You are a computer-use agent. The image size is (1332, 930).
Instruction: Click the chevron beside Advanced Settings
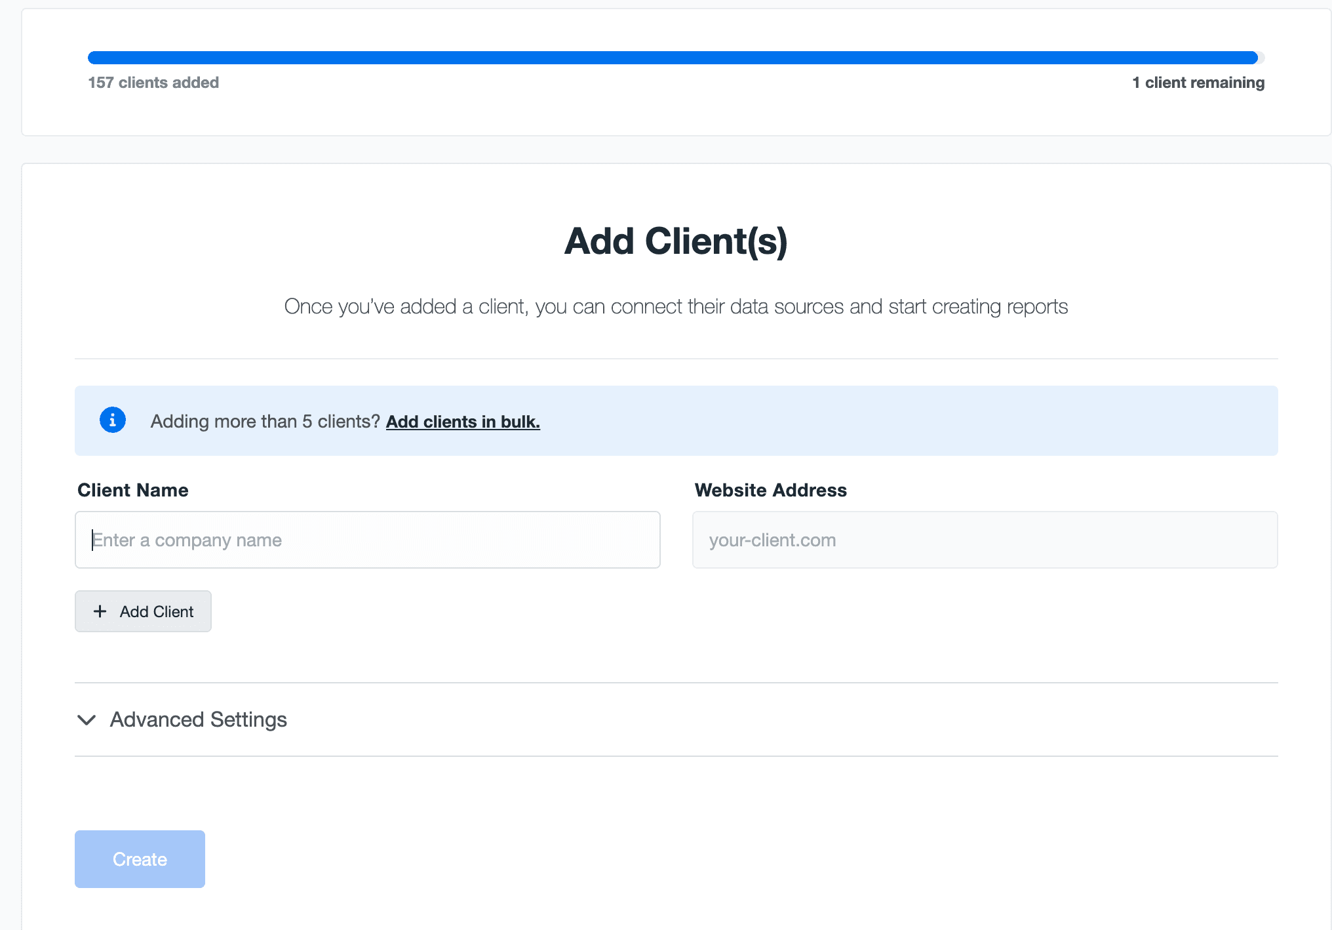coord(86,720)
